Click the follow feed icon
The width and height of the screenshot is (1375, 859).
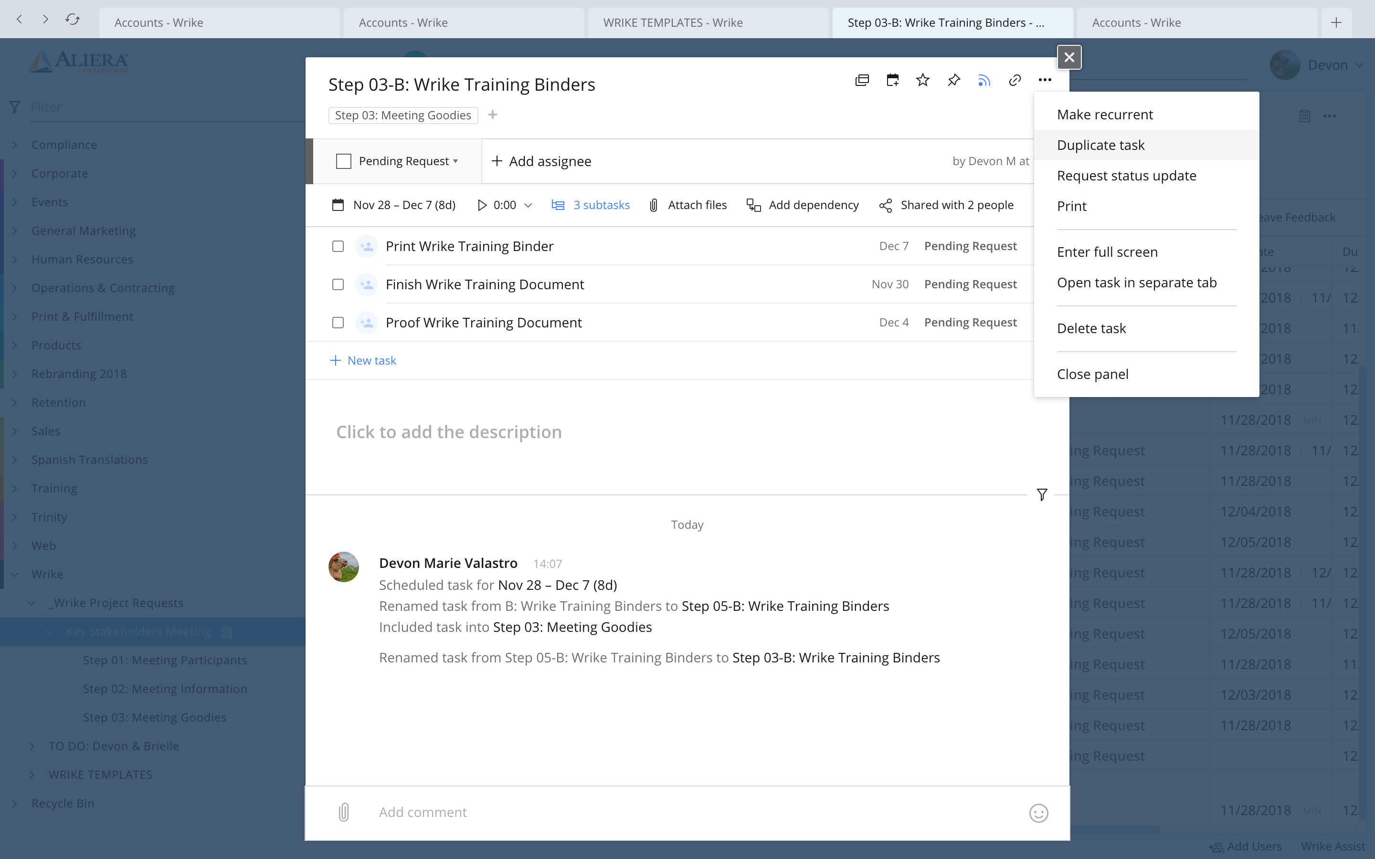click(x=984, y=80)
